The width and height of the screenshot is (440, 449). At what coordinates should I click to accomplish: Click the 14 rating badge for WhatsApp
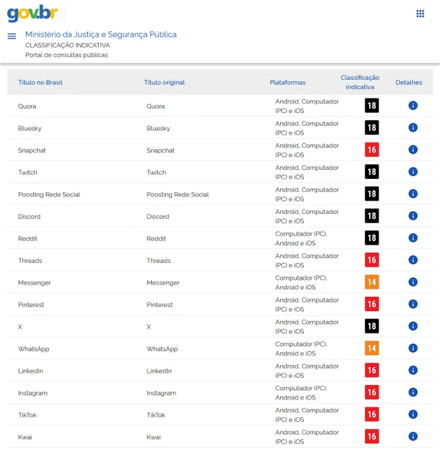tap(372, 348)
